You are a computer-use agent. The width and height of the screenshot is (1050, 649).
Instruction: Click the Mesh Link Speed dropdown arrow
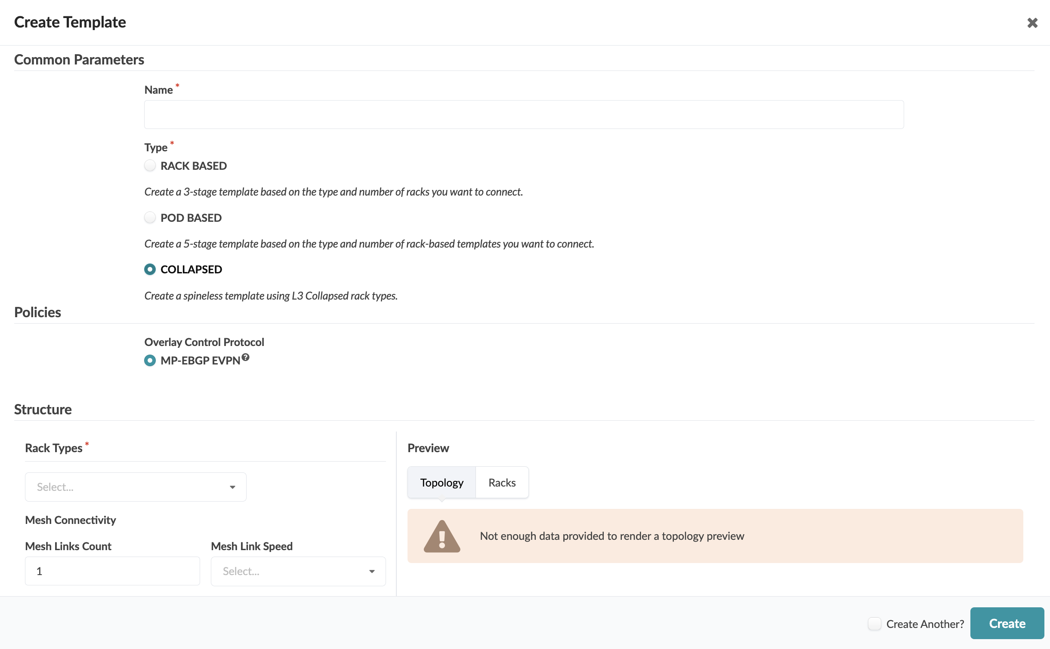(x=372, y=571)
